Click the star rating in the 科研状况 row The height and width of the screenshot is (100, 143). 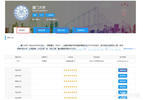point(70,87)
